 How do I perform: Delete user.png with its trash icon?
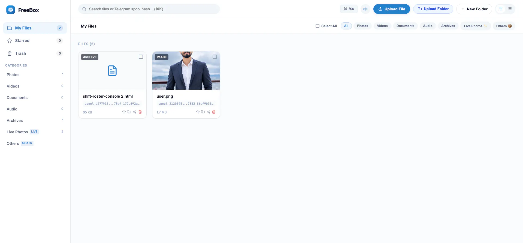click(214, 112)
